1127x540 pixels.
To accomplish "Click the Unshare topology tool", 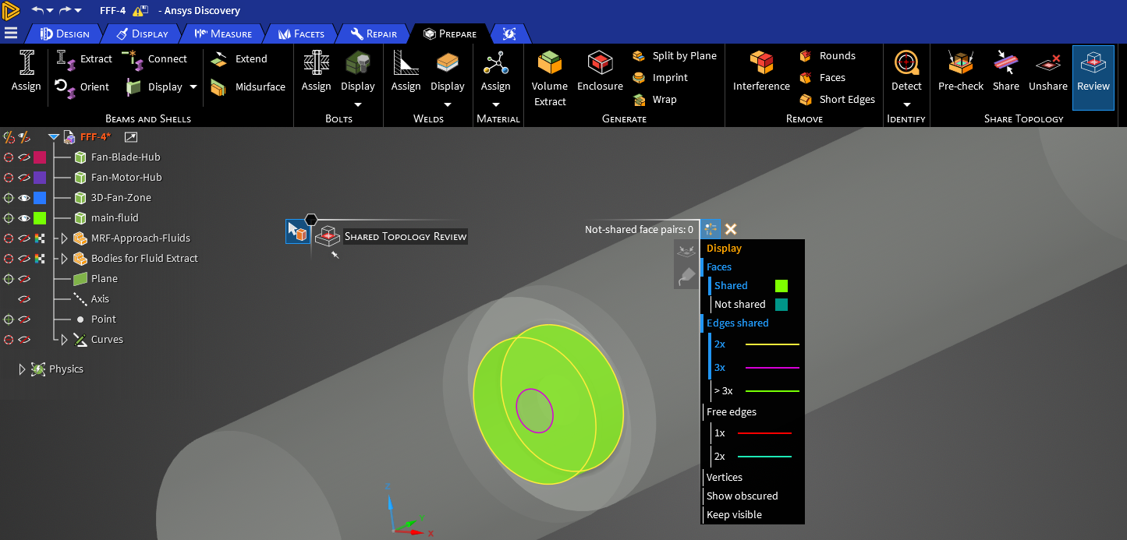I will tap(1047, 72).
